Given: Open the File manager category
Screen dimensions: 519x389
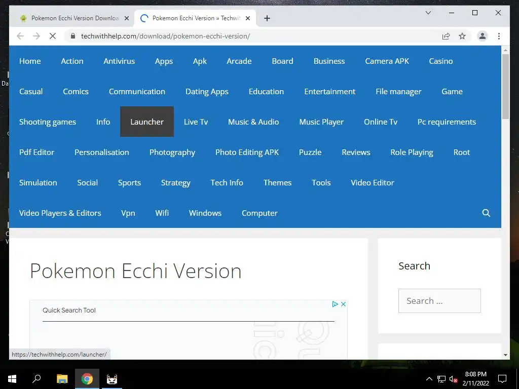Looking at the screenshot, I should pos(398,91).
